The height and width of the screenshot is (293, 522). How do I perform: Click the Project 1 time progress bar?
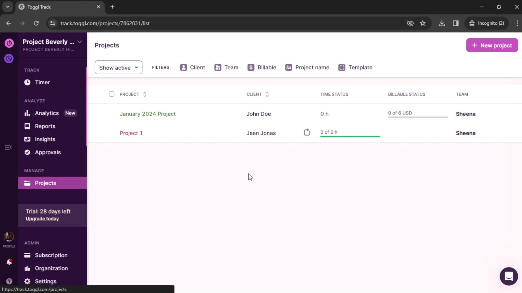[x=350, y=136]
